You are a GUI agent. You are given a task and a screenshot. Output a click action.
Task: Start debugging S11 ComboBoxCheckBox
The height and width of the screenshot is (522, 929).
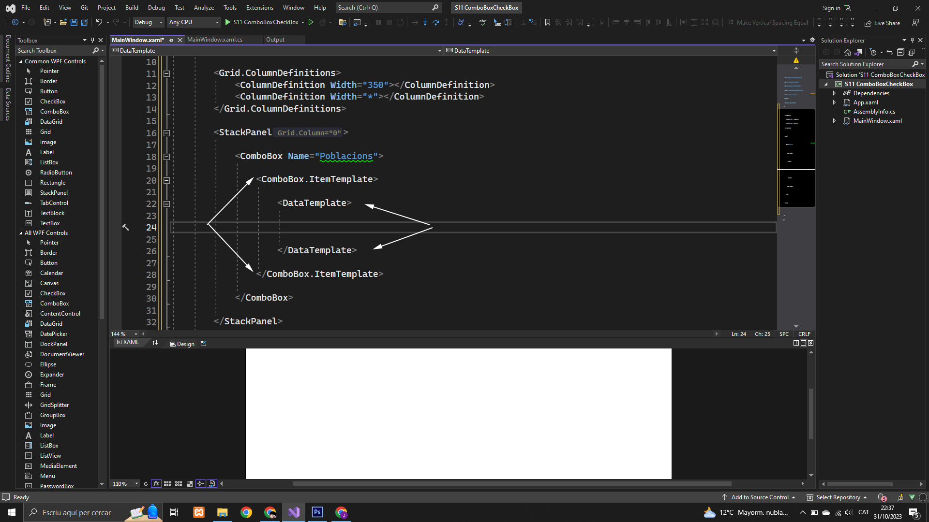[228, 22]
